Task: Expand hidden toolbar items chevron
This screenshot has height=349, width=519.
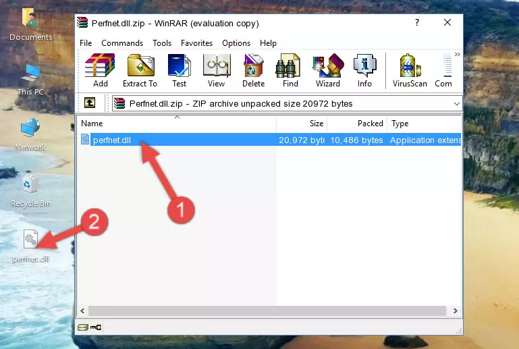Action: [458, 54]
